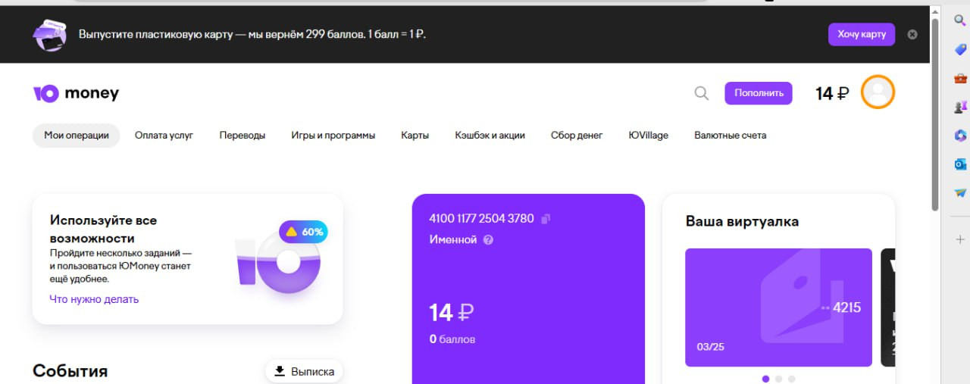Screen dimensions: 970x384
Task: Open Edge sidebar Outlook icon
Action: [959, 164]
